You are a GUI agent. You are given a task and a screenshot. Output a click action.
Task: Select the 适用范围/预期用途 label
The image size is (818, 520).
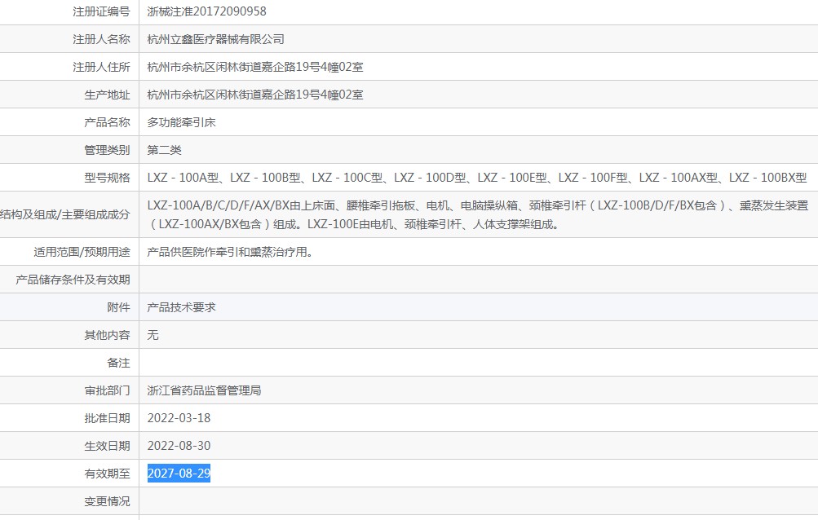(x=82, y=252)
